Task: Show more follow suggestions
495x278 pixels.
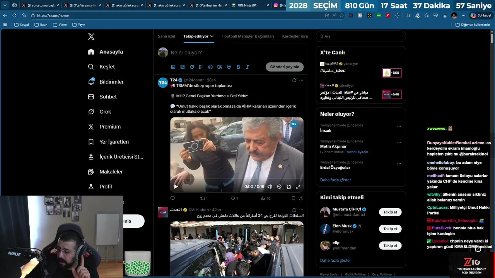Action: 336,261
